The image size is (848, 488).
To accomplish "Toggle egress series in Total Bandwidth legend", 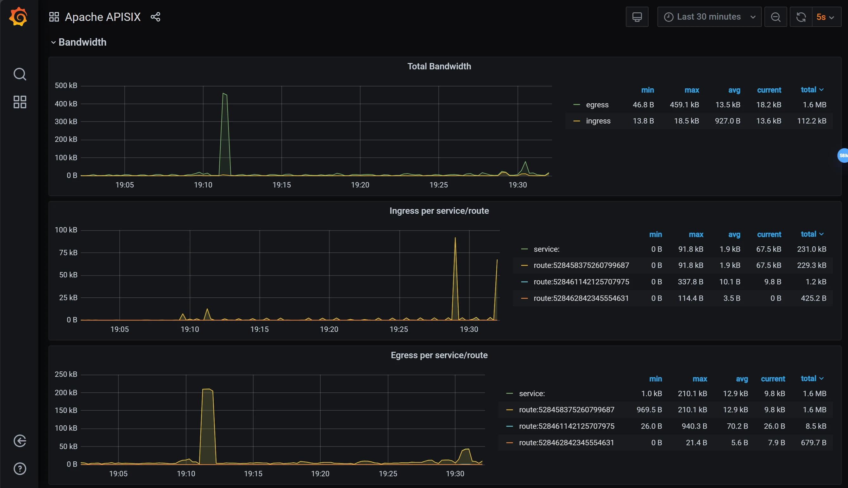I will coord(597,105).
